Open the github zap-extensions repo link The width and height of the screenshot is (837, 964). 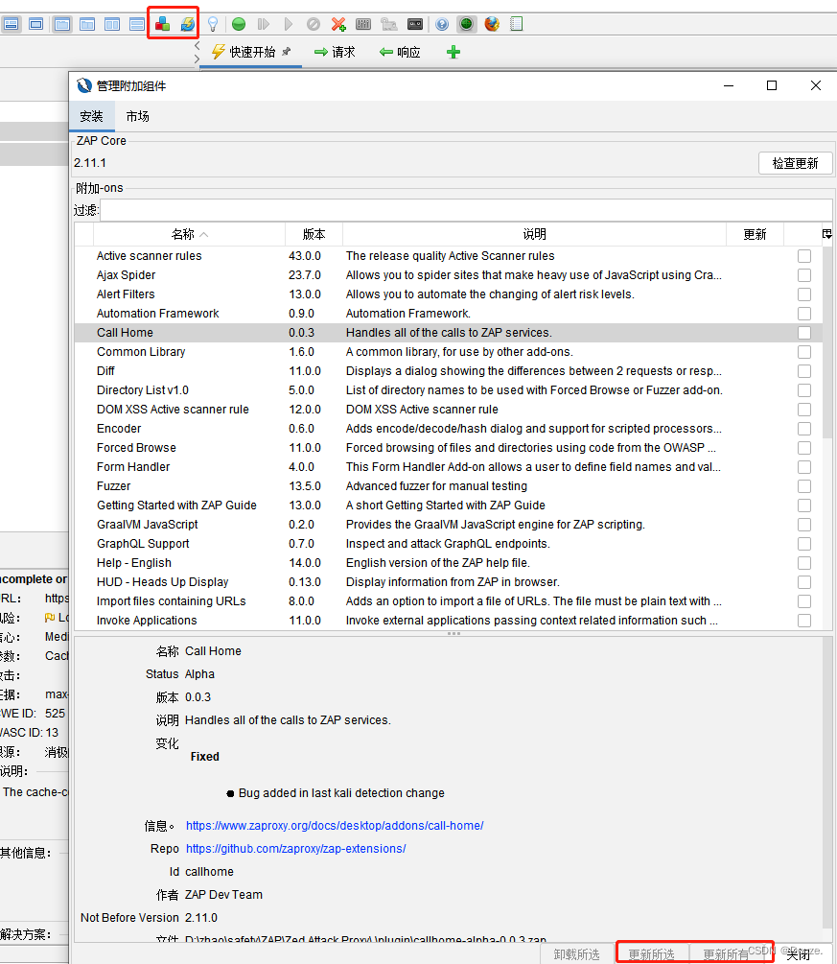point(295,849)
